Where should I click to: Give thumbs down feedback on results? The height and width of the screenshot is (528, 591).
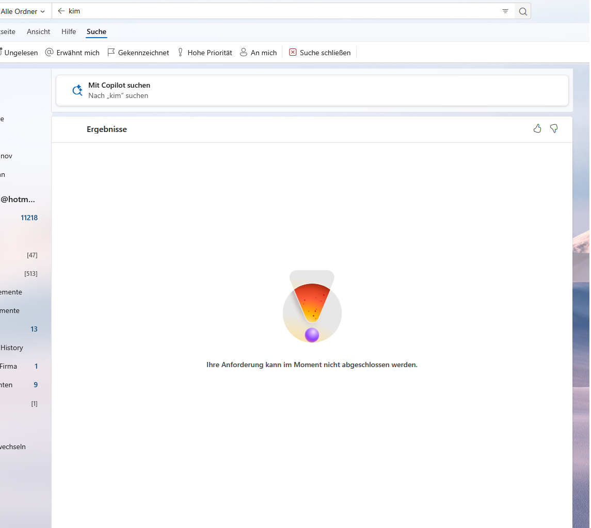tap(554, 129)
